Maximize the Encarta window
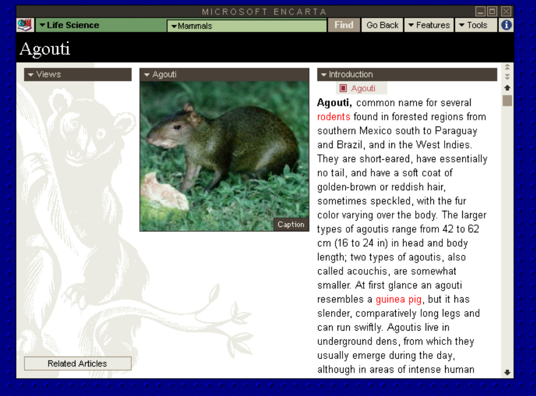 coord(493,11)
